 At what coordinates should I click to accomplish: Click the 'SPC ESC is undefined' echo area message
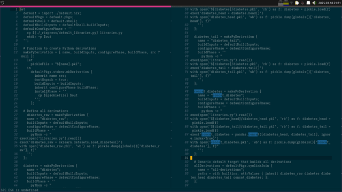(x=19, y=190)
